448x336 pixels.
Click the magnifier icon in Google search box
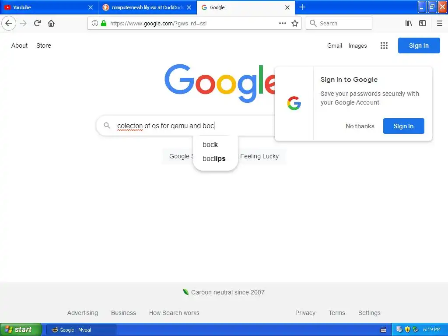click(x=107, y=126)
